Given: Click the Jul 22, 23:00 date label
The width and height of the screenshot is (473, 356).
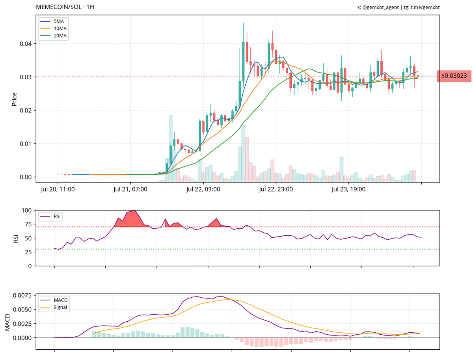Looking at the screenshot, I should pos(276,189).
